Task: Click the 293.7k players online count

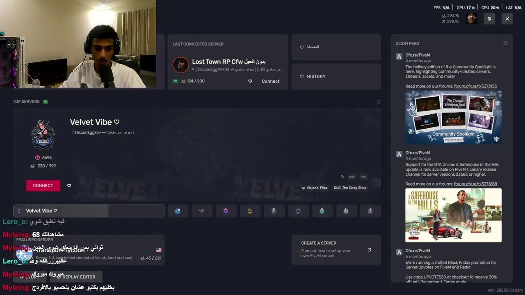Action: (x=450, y=16)
